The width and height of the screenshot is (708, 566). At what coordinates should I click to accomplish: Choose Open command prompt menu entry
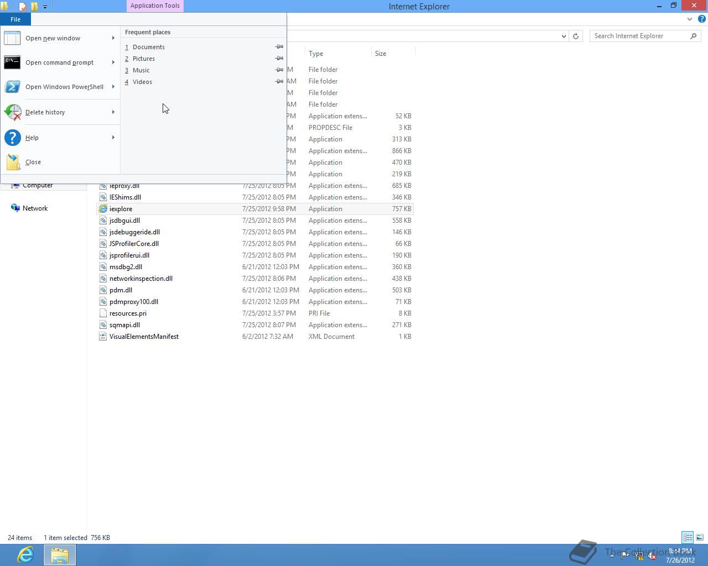(60, 62)
